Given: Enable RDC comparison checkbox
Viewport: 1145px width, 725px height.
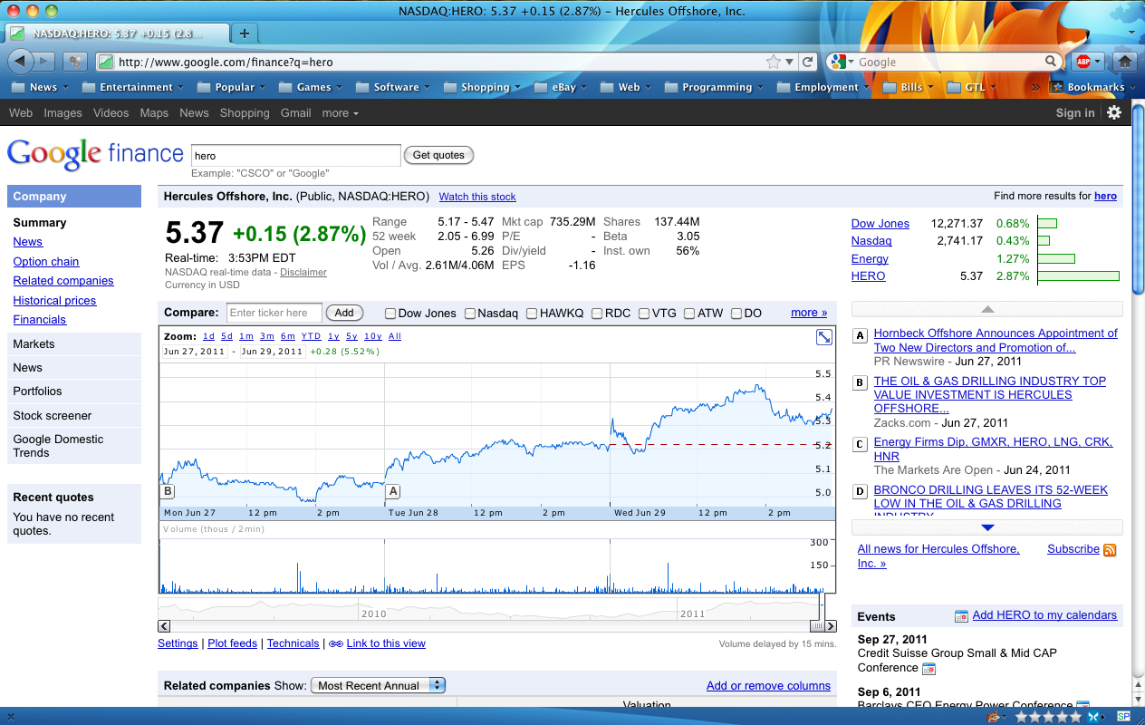Looking at the screenshot, I should [597, 314].
